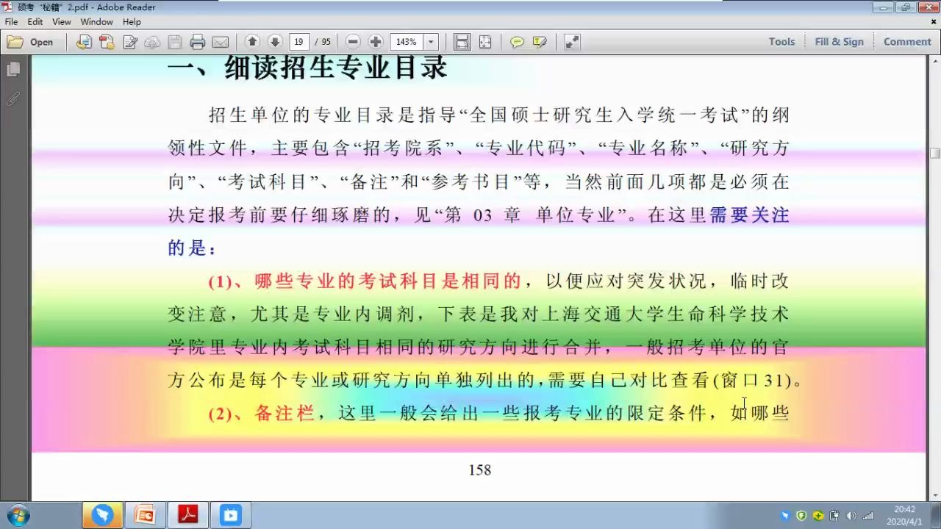Viewport: 941px width, 529px height.
Task: Switch to fullscreen reading mode
Action: pyautogui.click(x=572, y=42)
